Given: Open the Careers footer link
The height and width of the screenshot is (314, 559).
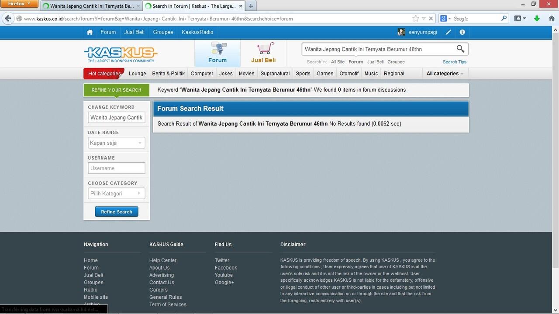Looking at the screenshot, I should click(x=158, y=290).
